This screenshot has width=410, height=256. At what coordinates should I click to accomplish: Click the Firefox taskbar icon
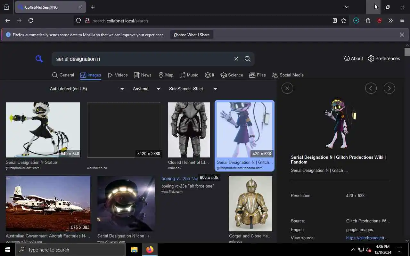[150, 250]
